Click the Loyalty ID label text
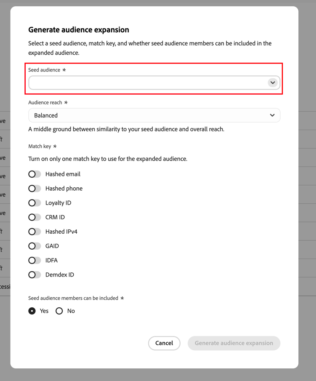The height and width of the screenshot is (381, 316). tap(58, 203)
